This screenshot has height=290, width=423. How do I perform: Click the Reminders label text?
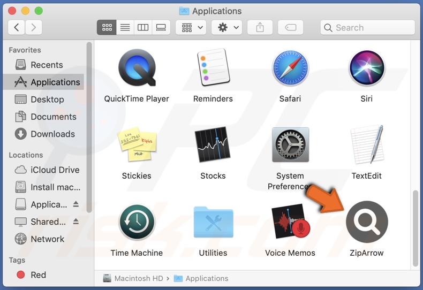pos(213,98)
